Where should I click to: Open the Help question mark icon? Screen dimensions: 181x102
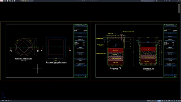click(x=170, y=1)
